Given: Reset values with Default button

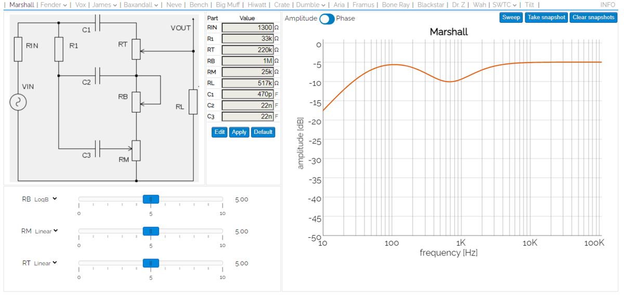Looking at the screenshot, I should pyautogui.click(x=263, y=132).
